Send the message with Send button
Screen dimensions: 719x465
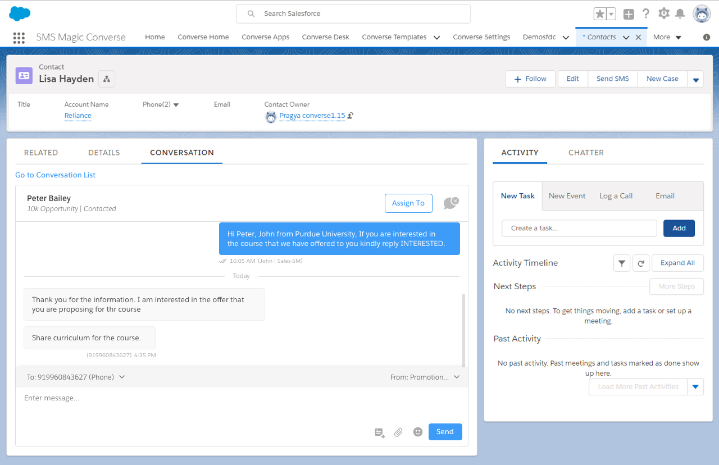445,432
